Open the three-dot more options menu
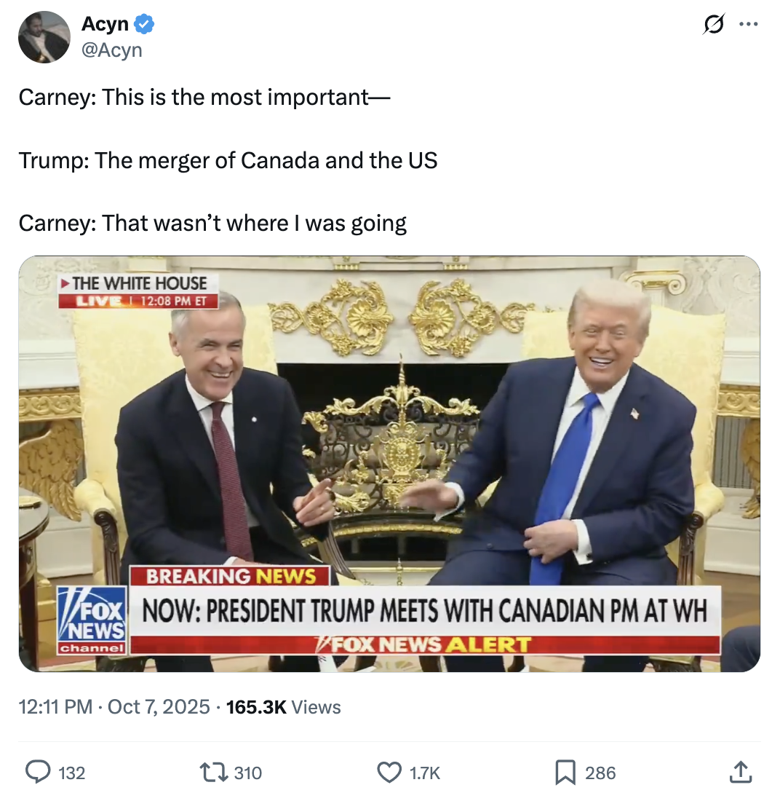The width and height of the screenshot is (780, 801). coord(749,24)
